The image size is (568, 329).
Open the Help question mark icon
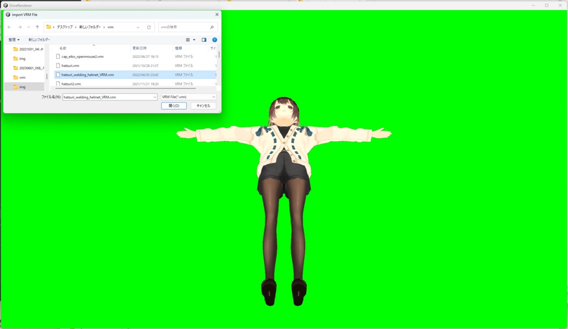(x=215, y=39)
